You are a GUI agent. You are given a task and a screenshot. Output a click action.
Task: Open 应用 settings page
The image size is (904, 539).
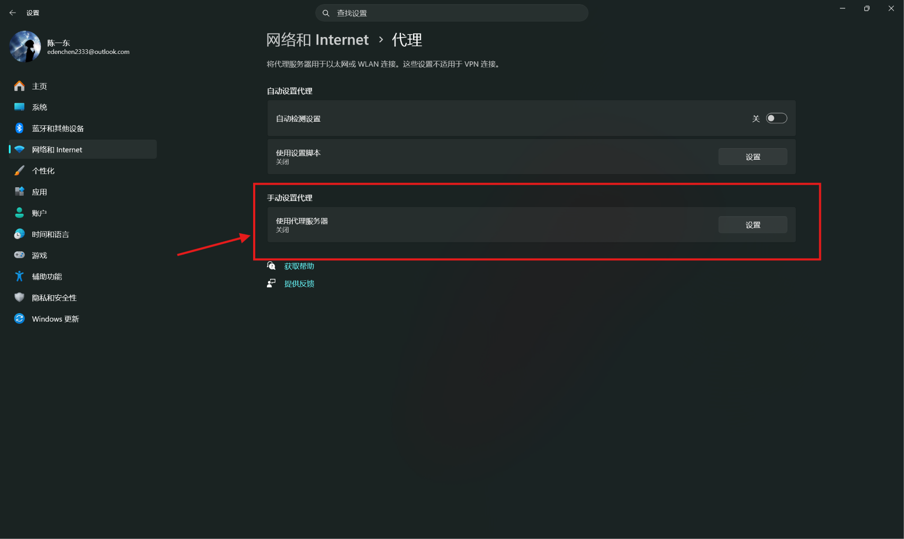point(83,191)
